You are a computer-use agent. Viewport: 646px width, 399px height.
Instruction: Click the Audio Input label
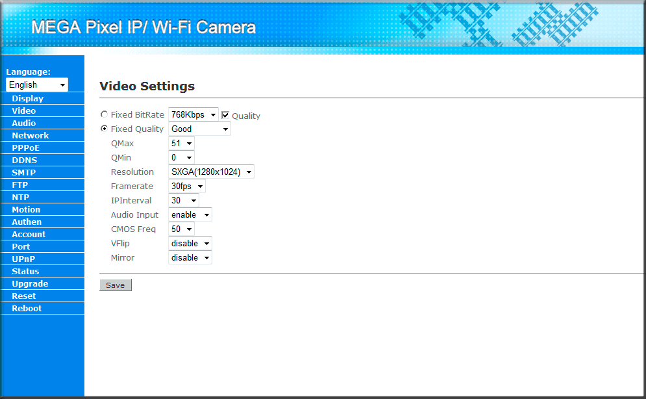pyautogui.click(x=135, y=214)
